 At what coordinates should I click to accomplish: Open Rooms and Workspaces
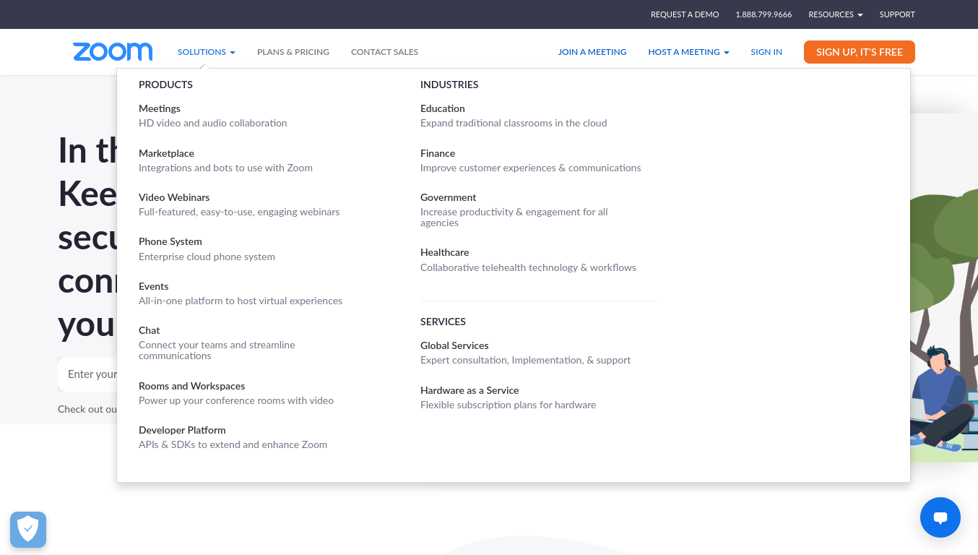pyautogui.click(x=192, y=386)
